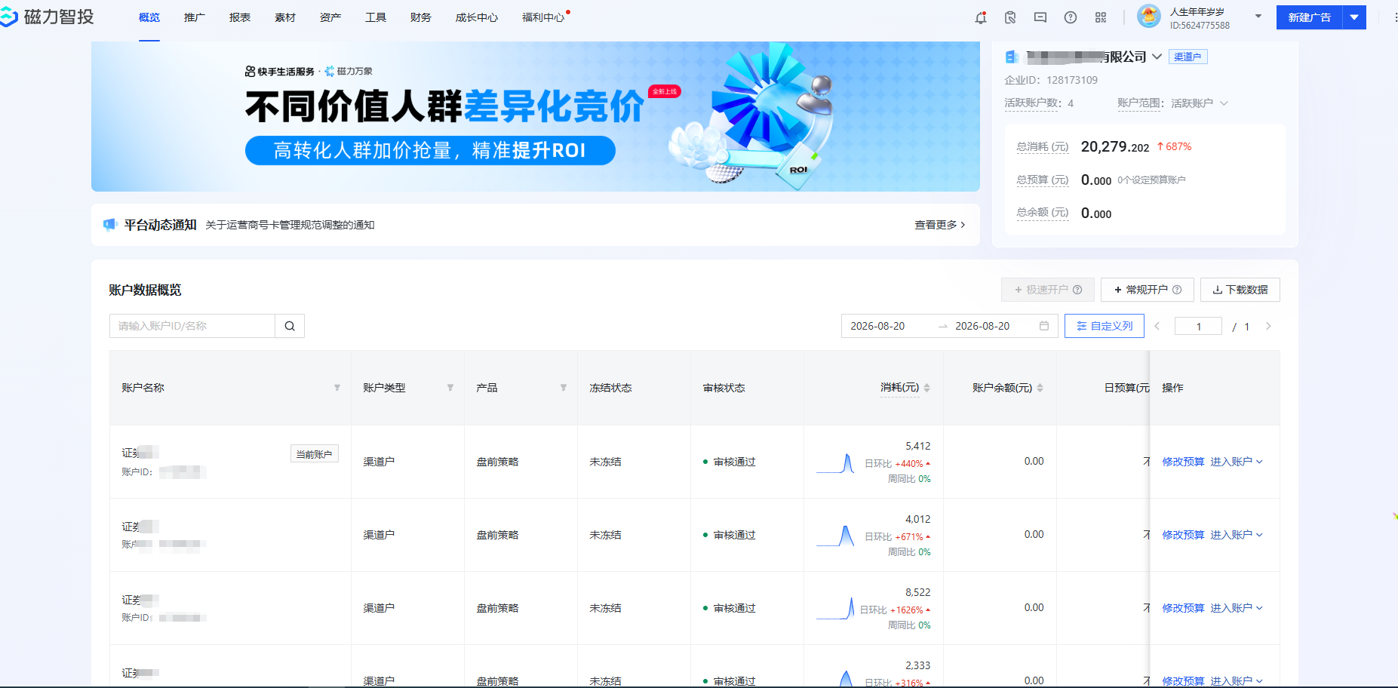Click the 磁力智投 logo
This screenshot has height=688, width=1398.
tap(48, 17)
